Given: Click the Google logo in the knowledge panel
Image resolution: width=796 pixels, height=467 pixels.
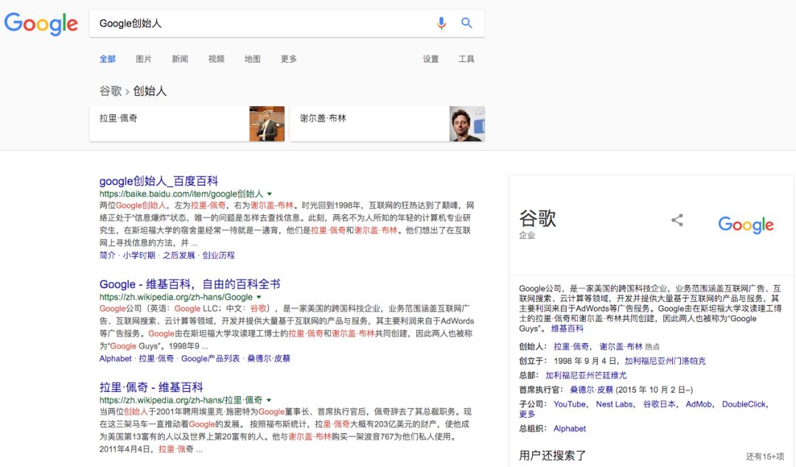Looking at the screenshot, I should 745,225.
